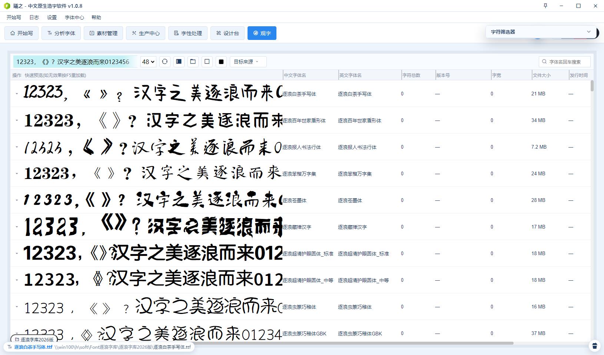
Task: Select the 观字 tab
Action: point(262,33)
